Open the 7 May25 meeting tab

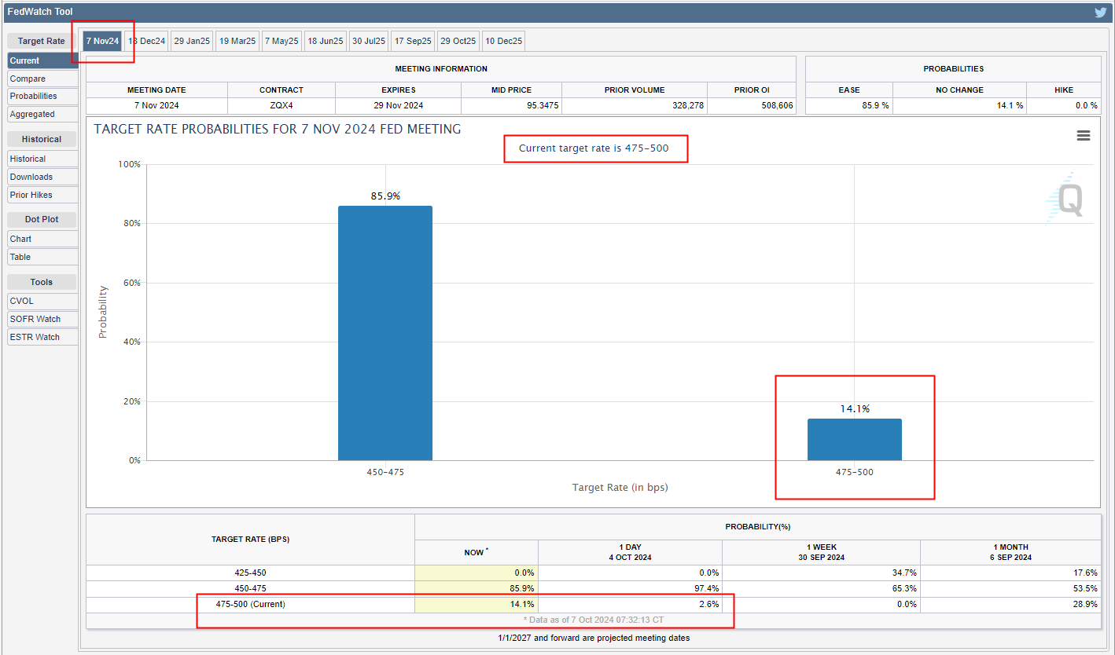pyautogui.click(x=282, y=41)
